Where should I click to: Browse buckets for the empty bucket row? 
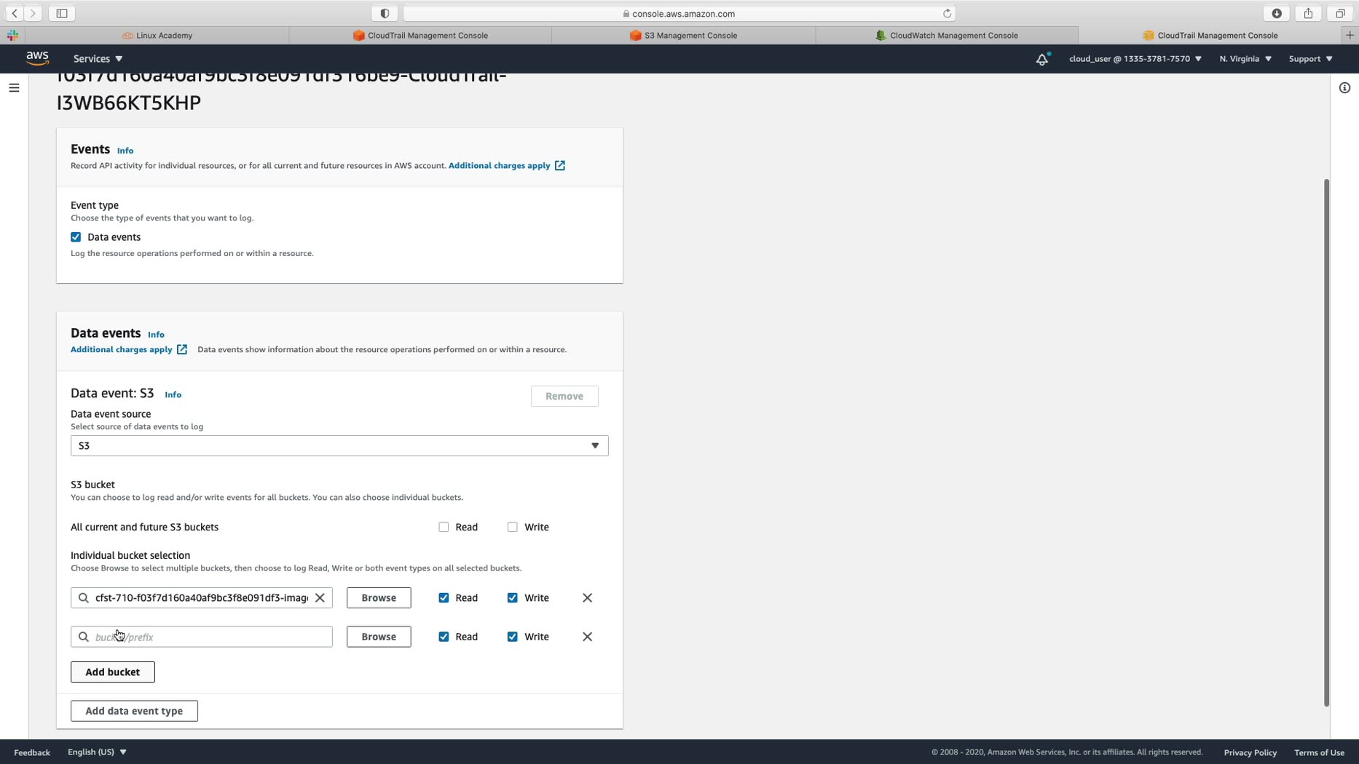379,637
